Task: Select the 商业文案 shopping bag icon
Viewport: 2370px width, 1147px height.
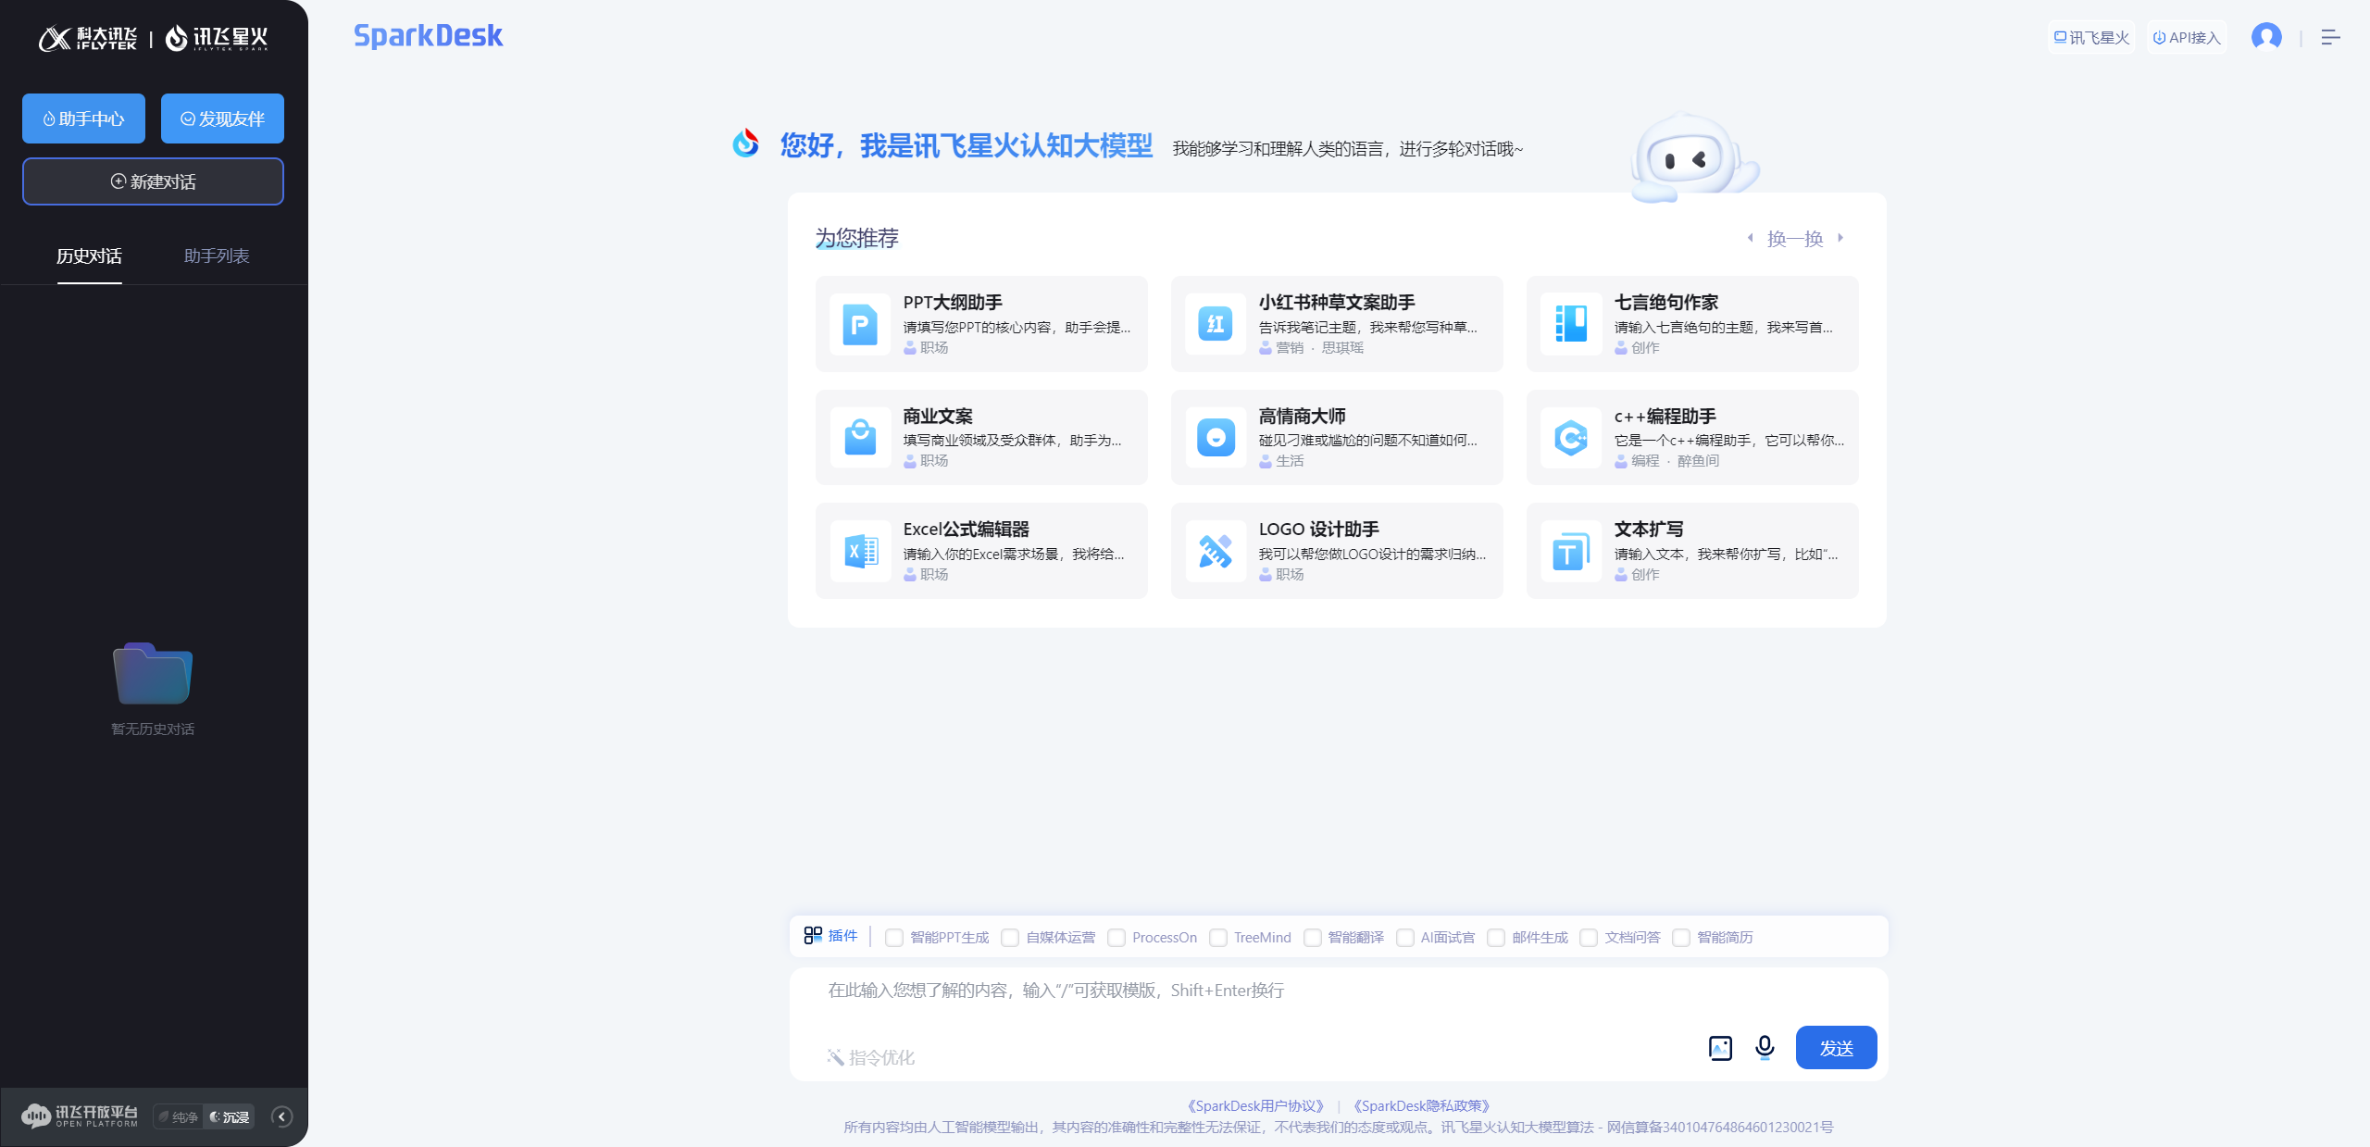Action: (x=860, y=437)
